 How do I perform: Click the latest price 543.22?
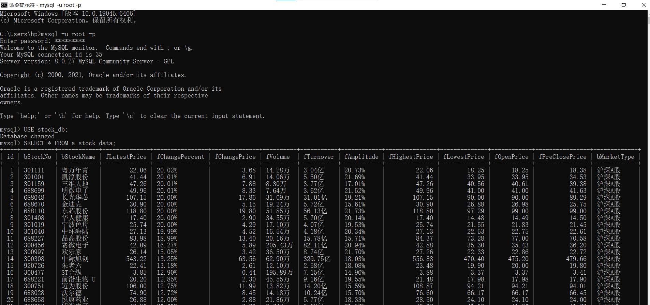point(136,259)
